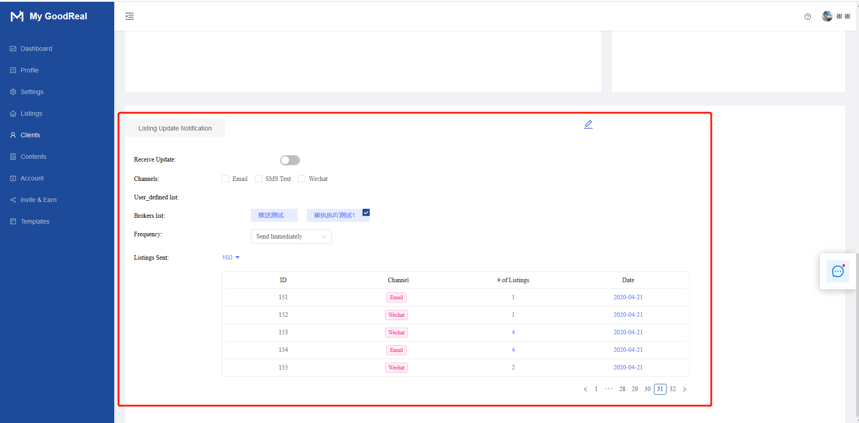The image size is (859, 423).
Task: Uncheck broker 崔执执吖测试1 checkbox
Action: (367, 212)
